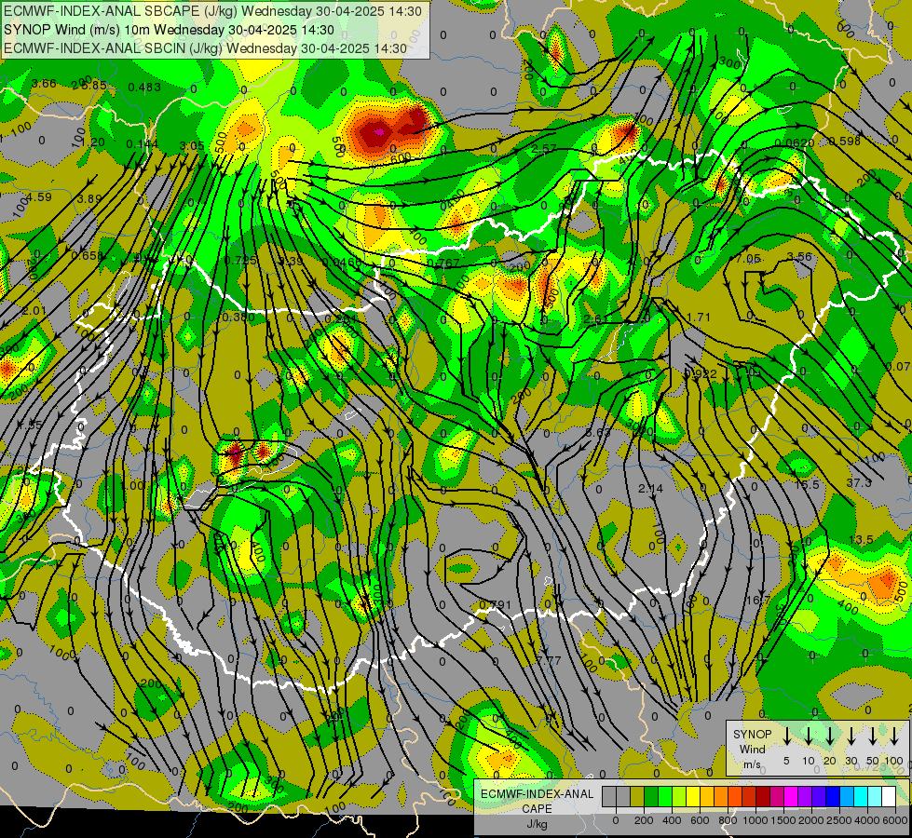Viewport: 912px width, 838px height.
Task: Click the 2.01 value on the map
Action: [x=34, y=311]
